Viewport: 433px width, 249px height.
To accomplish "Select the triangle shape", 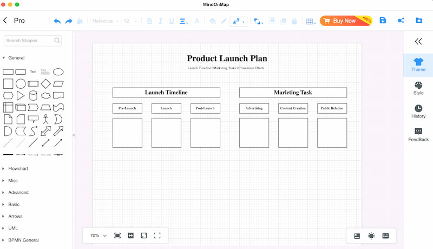I will click(21, 95).
